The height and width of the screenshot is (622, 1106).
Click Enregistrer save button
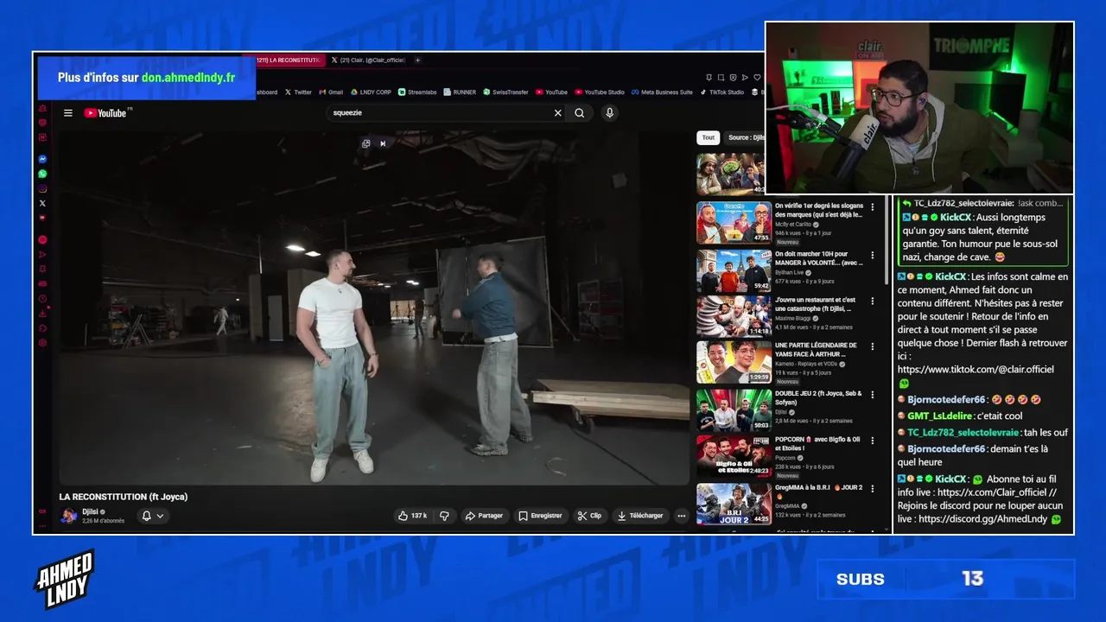(540, 516)
